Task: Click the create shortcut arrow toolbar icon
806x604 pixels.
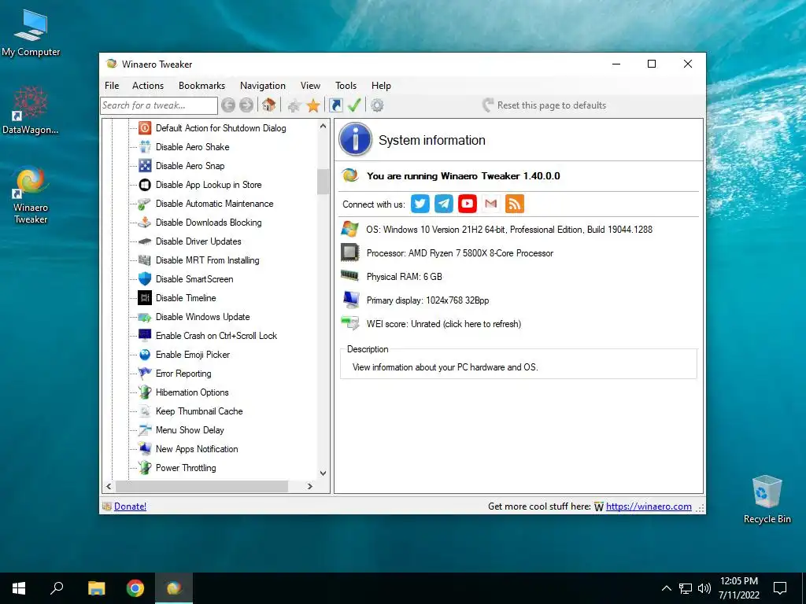Action: pyautogui.click(x=335, y=105)
